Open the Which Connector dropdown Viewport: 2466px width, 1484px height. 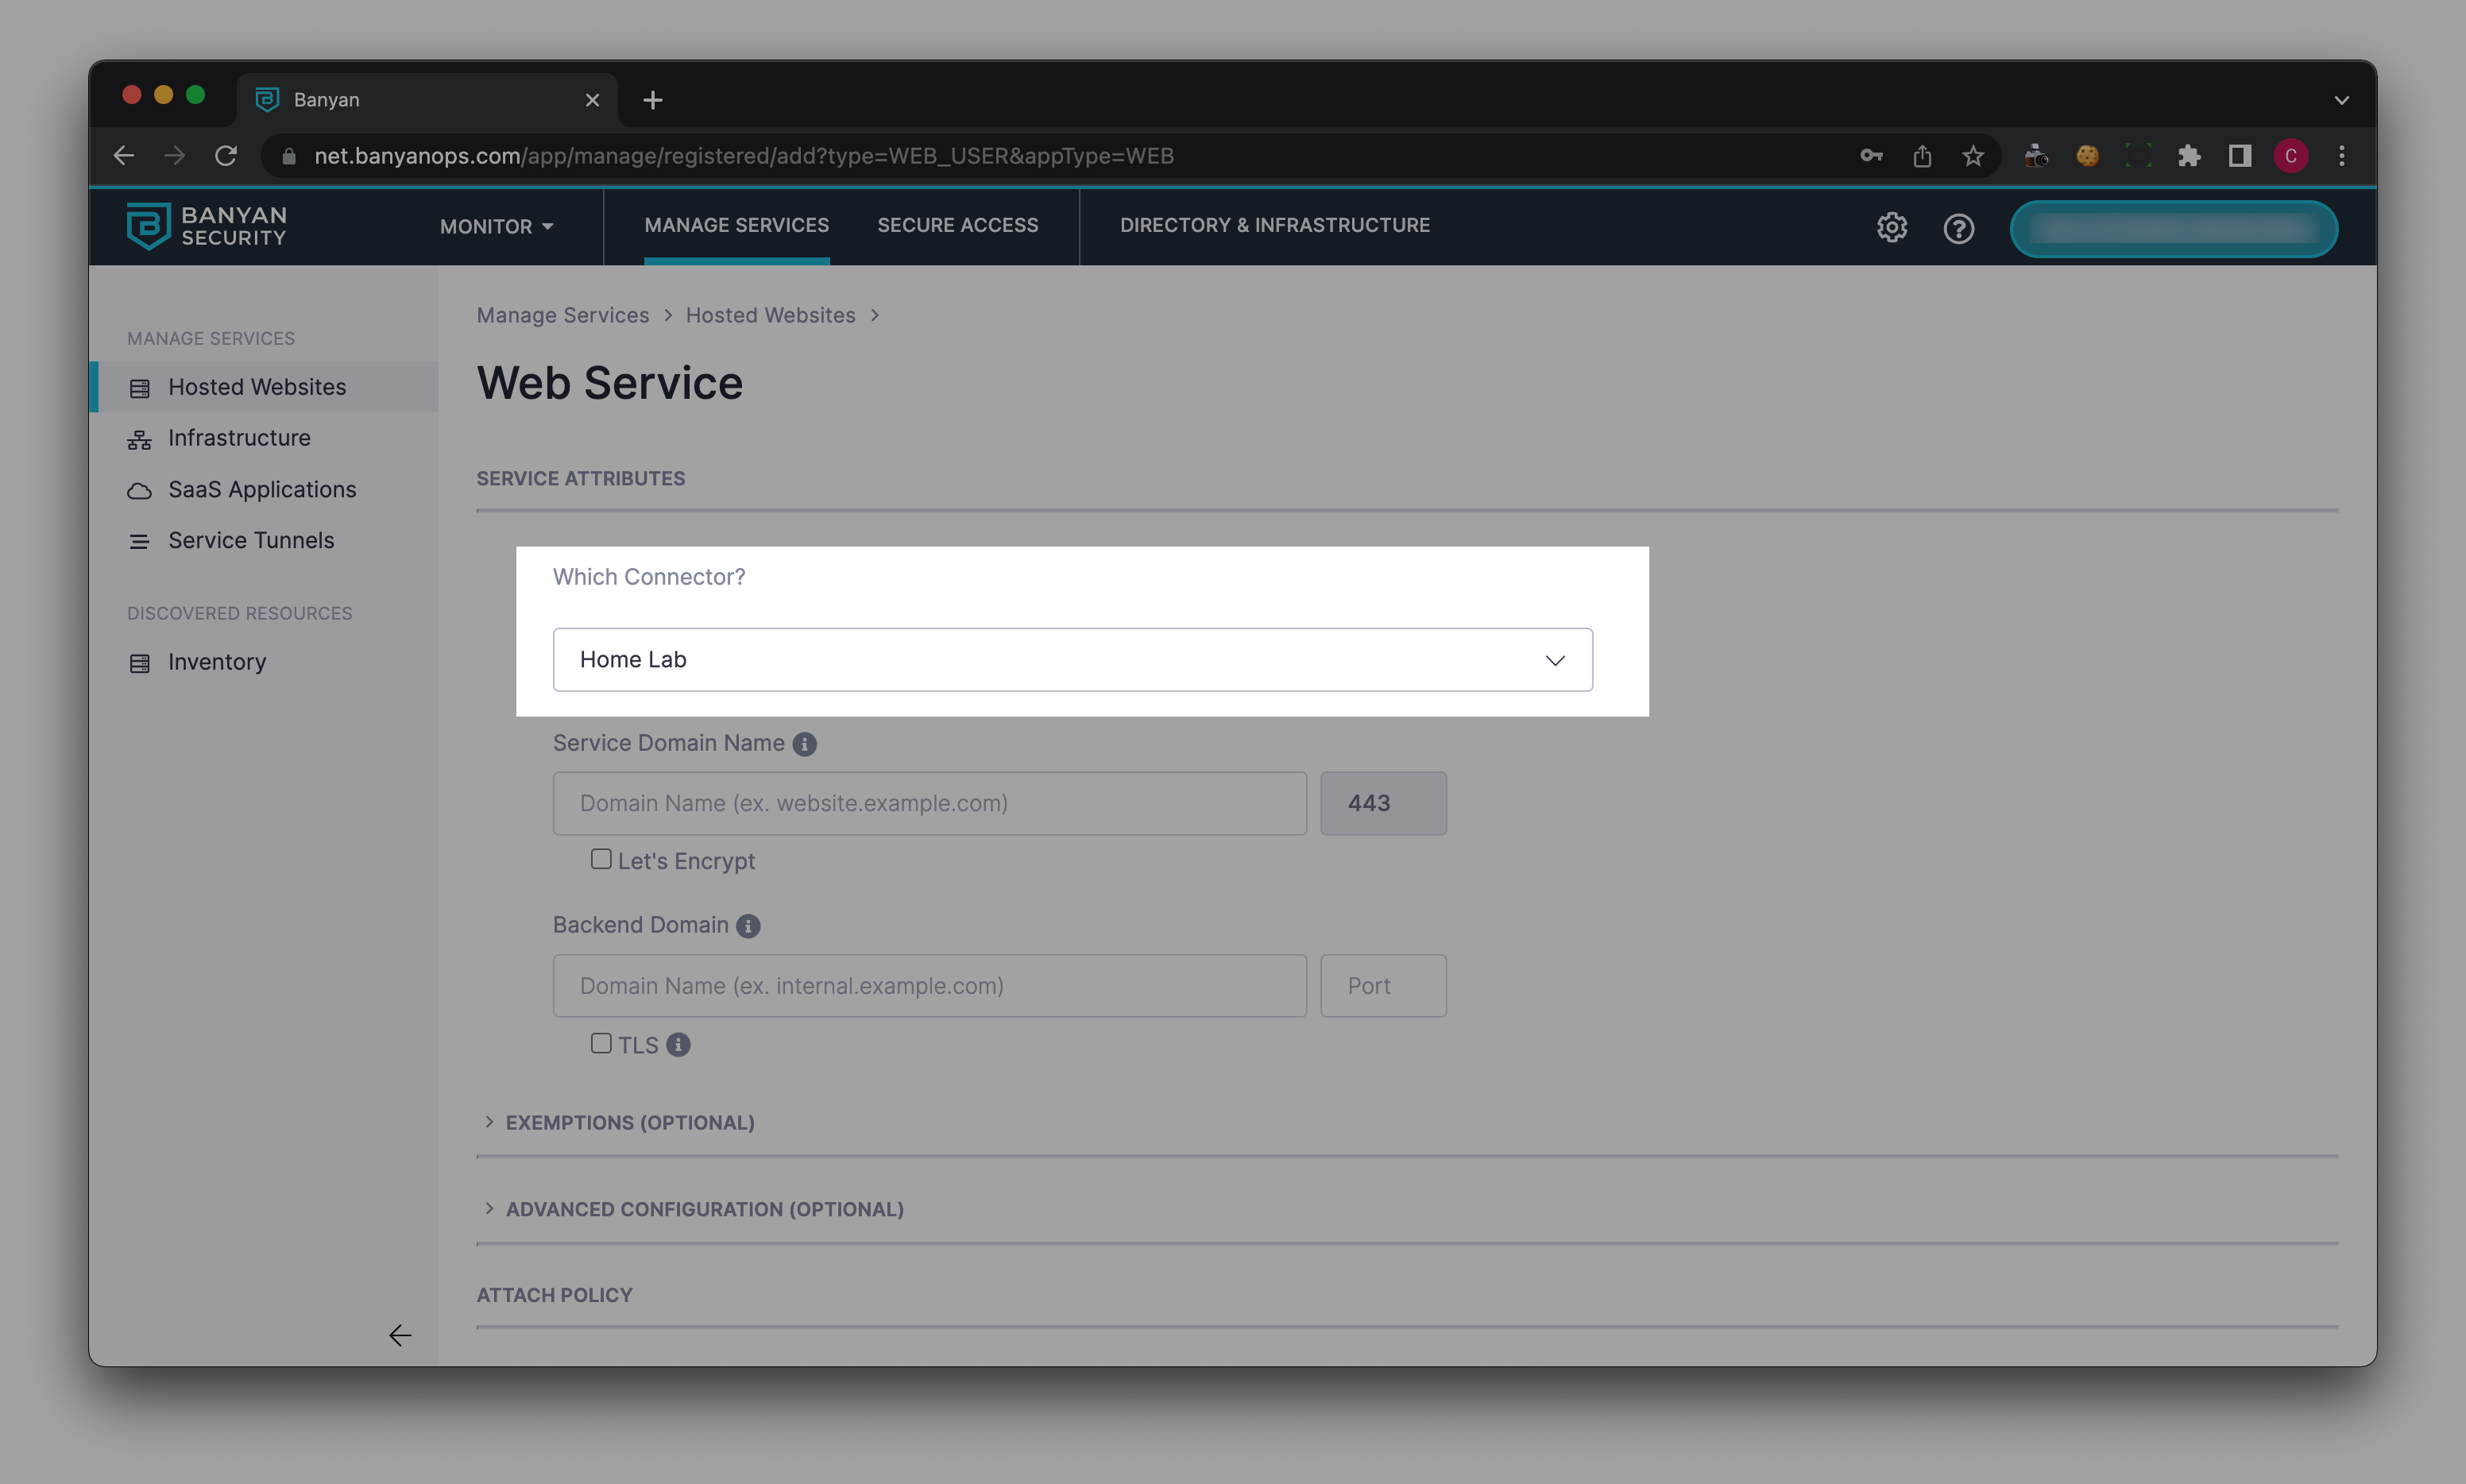tap(1072, 660)
